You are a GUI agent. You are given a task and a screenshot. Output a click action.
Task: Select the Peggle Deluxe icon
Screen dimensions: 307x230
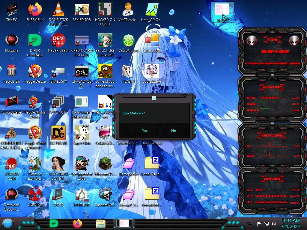click(35, 74)
